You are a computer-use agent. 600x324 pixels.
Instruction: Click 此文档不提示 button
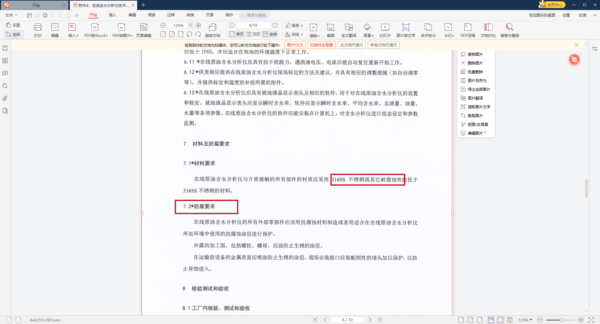point(352,45)
